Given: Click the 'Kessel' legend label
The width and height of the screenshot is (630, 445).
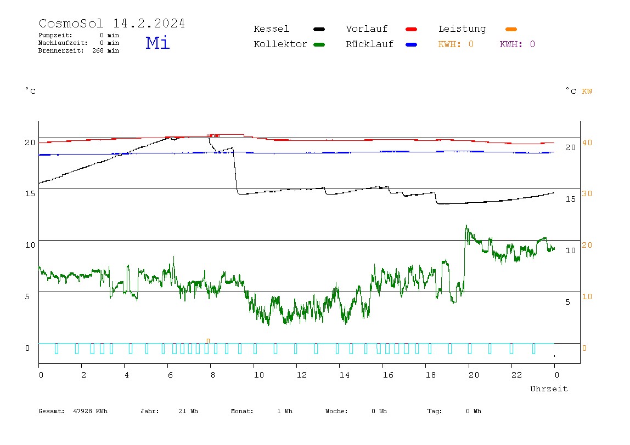Looking at the screenshot, I should tap(272, 29).
